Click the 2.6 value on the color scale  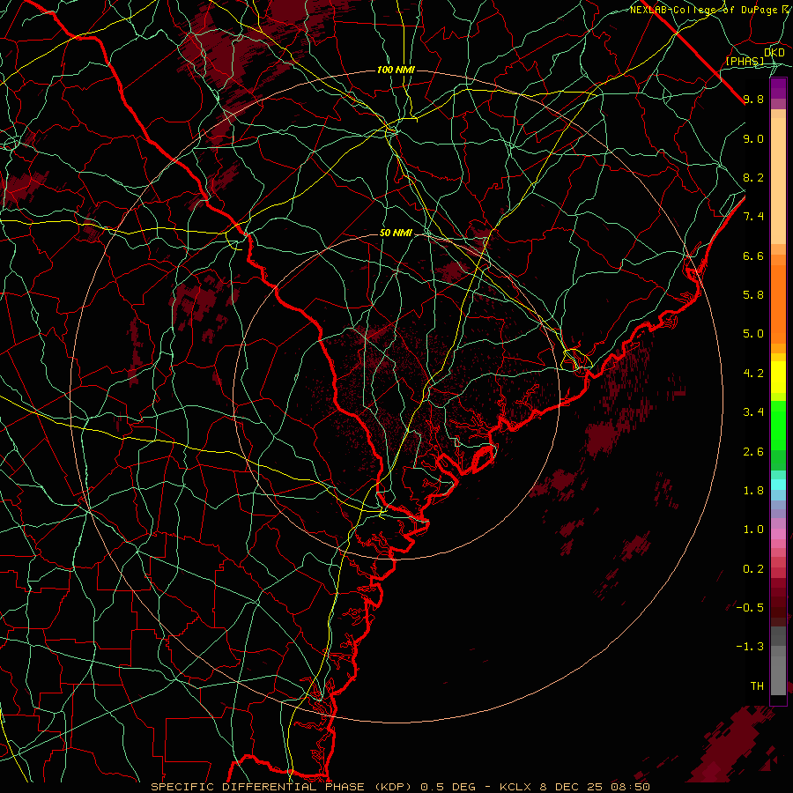pos(753,452)
